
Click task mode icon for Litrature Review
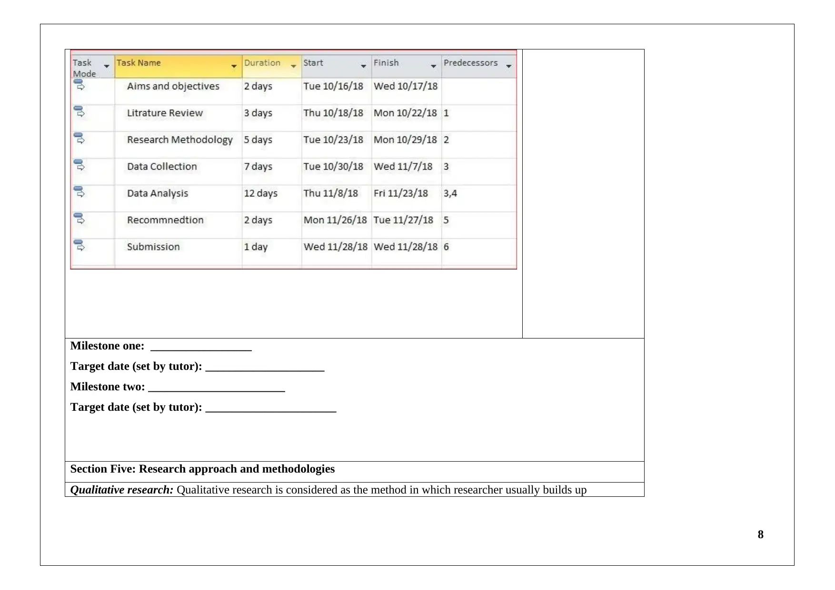(80, 112)
